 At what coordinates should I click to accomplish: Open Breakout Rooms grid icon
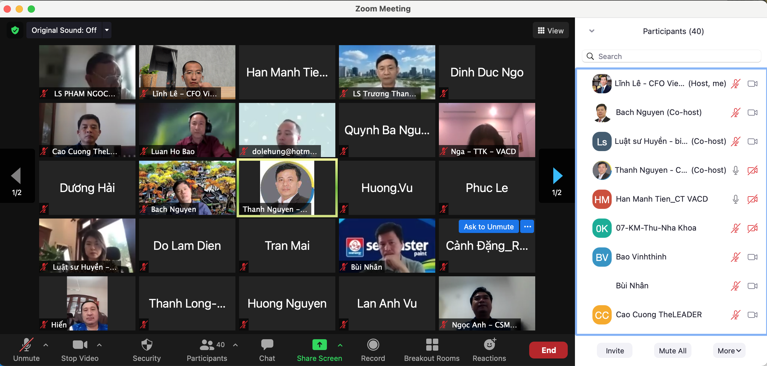point(432,345)
